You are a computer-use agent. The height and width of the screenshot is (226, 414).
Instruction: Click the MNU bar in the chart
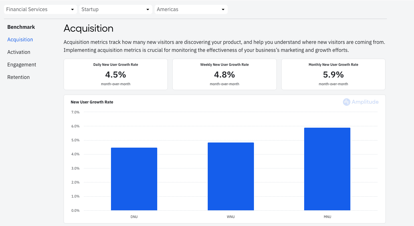(327, 169)
